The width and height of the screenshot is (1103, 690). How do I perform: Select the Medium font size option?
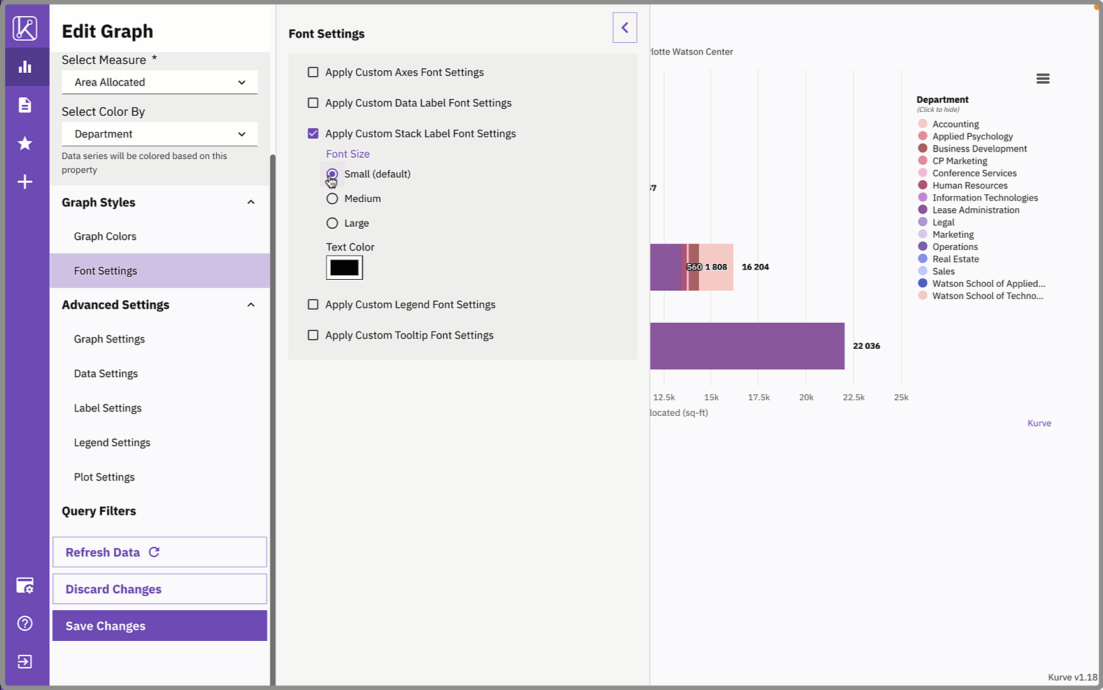coord(332,199)
